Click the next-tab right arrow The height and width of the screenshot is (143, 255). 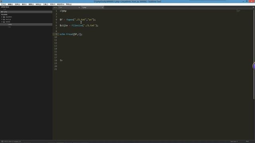56,8
